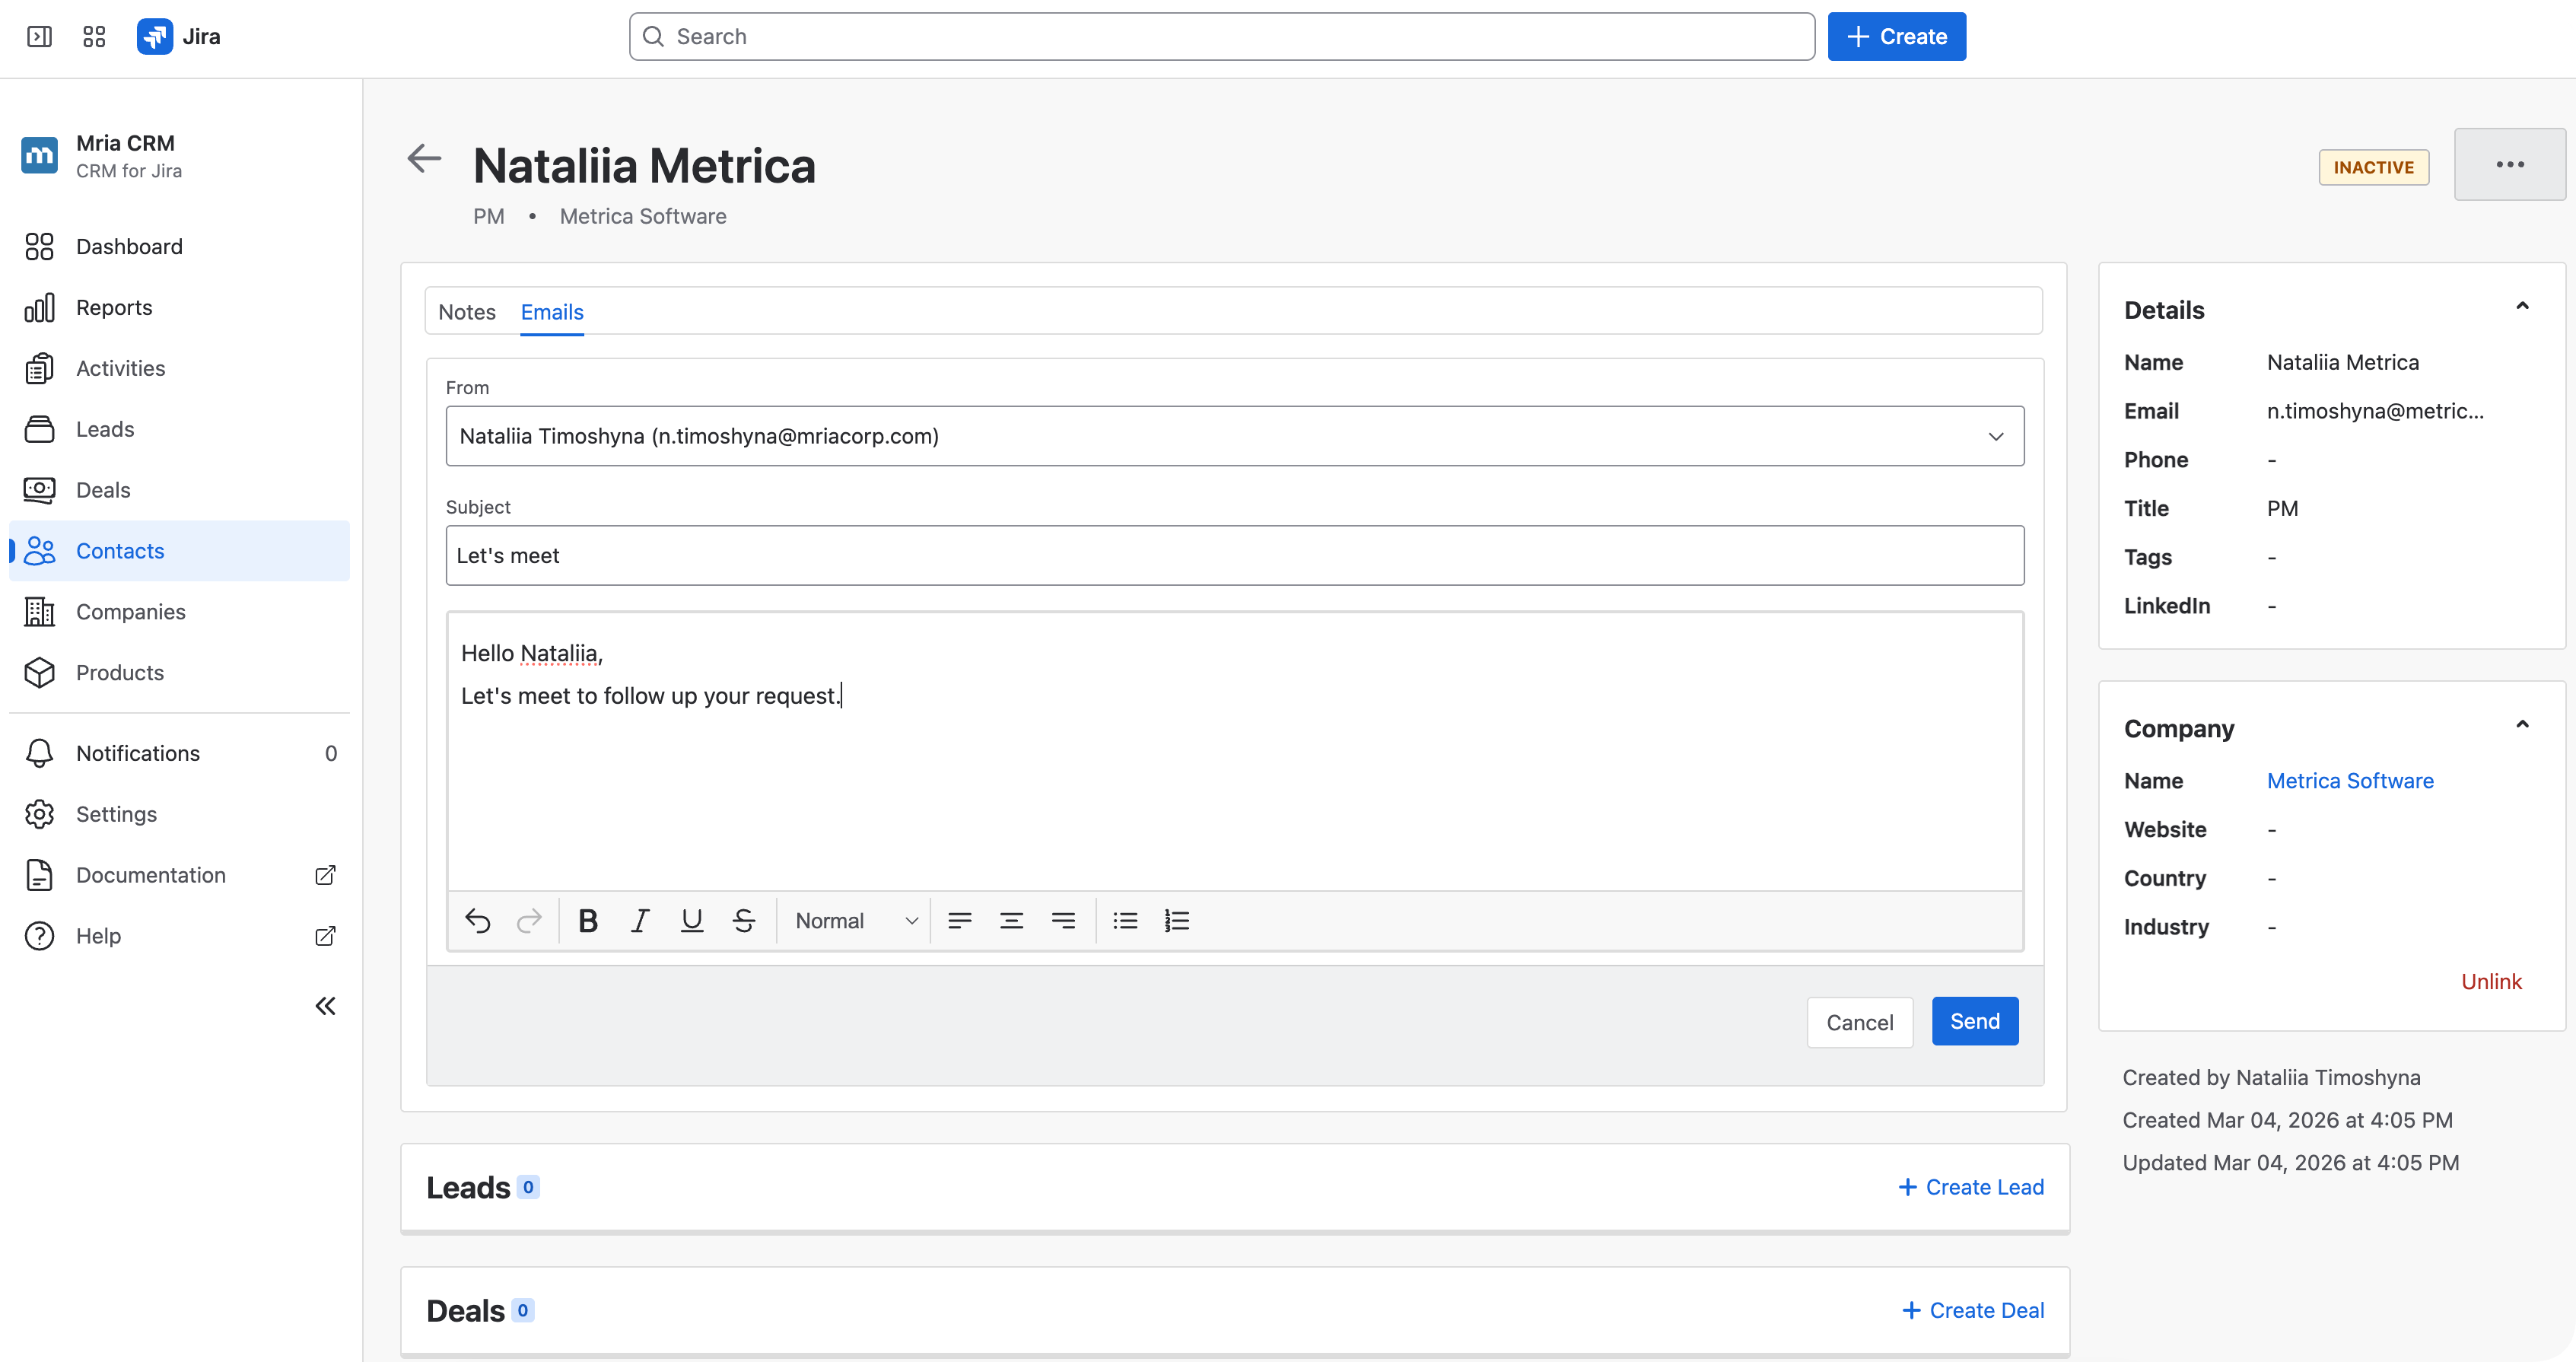Align text to the left
The width and height of the screenshot is (2576, 1362).
click(960, 921)
